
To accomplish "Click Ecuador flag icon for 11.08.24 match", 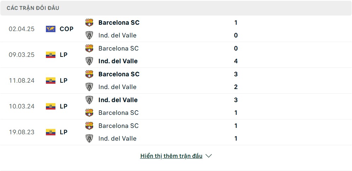I will (50, 81).
